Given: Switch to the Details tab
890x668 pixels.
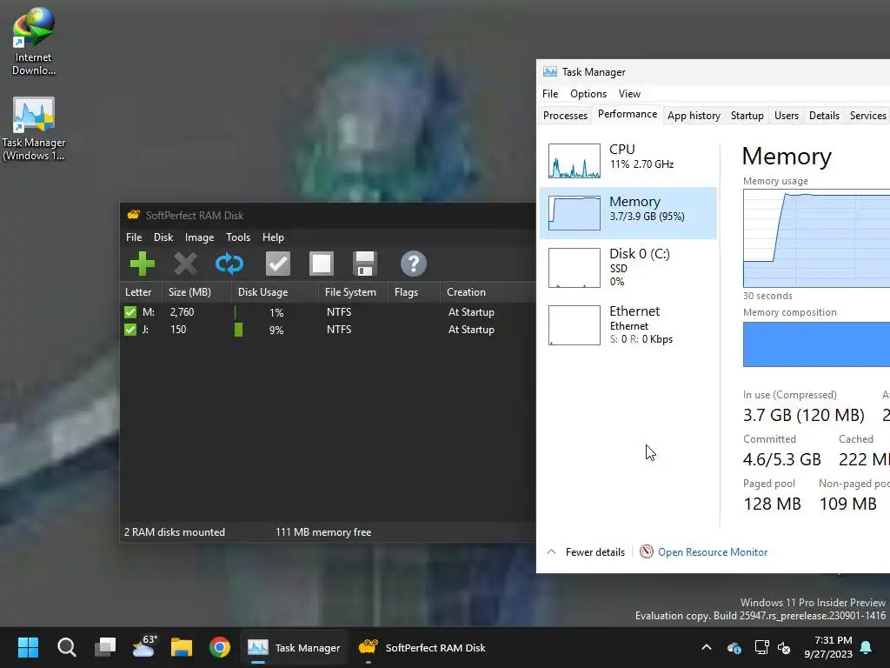Looking at the screenshot, I should [x=824, y=116].
